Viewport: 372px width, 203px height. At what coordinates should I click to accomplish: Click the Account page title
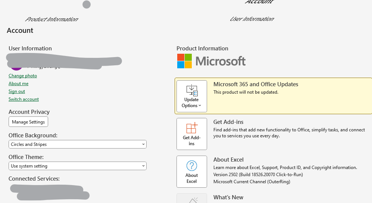coord(20,30)
